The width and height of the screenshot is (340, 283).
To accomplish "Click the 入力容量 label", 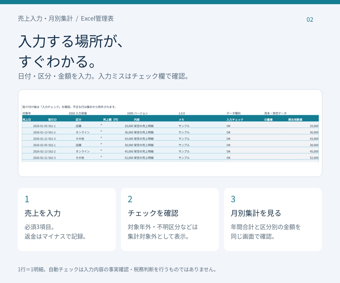I will click(81, 113).
